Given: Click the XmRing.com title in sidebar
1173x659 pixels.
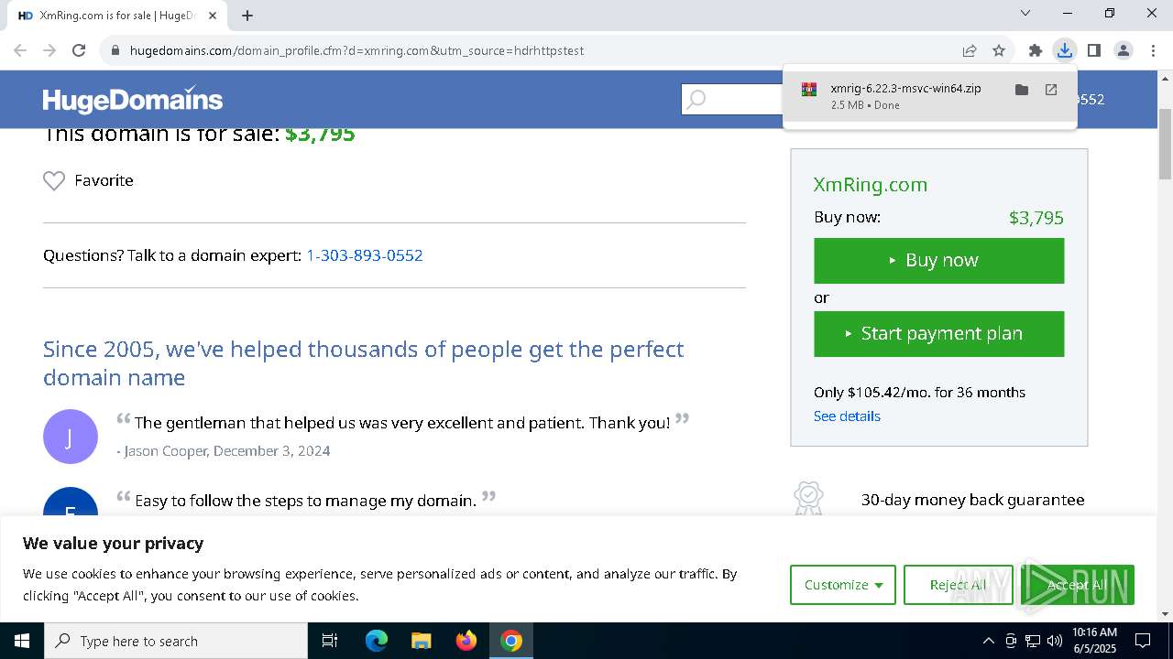Looking at the screenshot, I should 870,184.
